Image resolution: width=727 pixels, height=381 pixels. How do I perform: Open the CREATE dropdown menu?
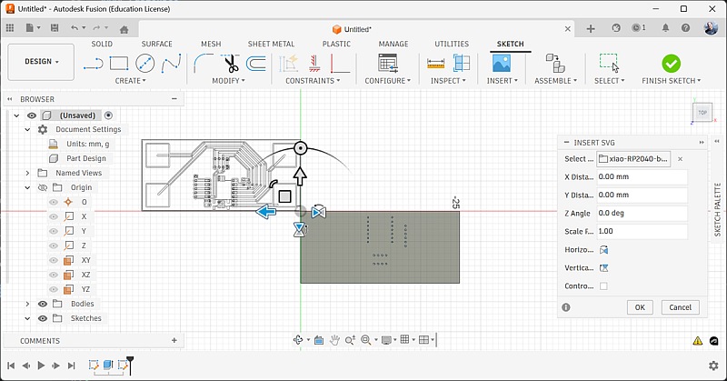[x=130, y=81]
